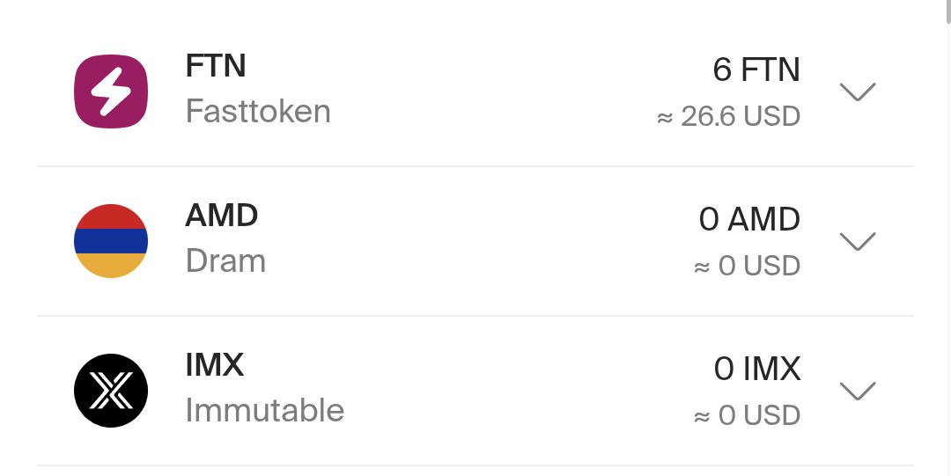Click the black Immutable X logo
Screen dimensions: 951x476
(111, 391)
